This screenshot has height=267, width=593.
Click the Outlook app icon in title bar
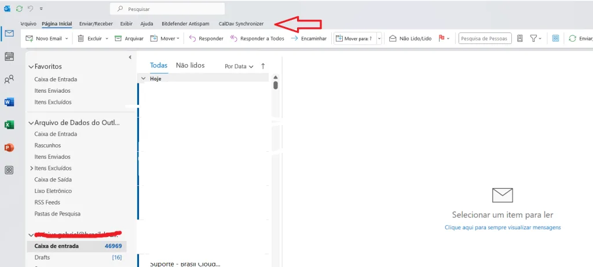tap(7, 9)
